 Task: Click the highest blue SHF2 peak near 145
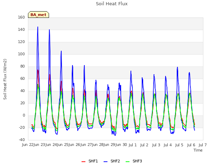pos(38,27)
